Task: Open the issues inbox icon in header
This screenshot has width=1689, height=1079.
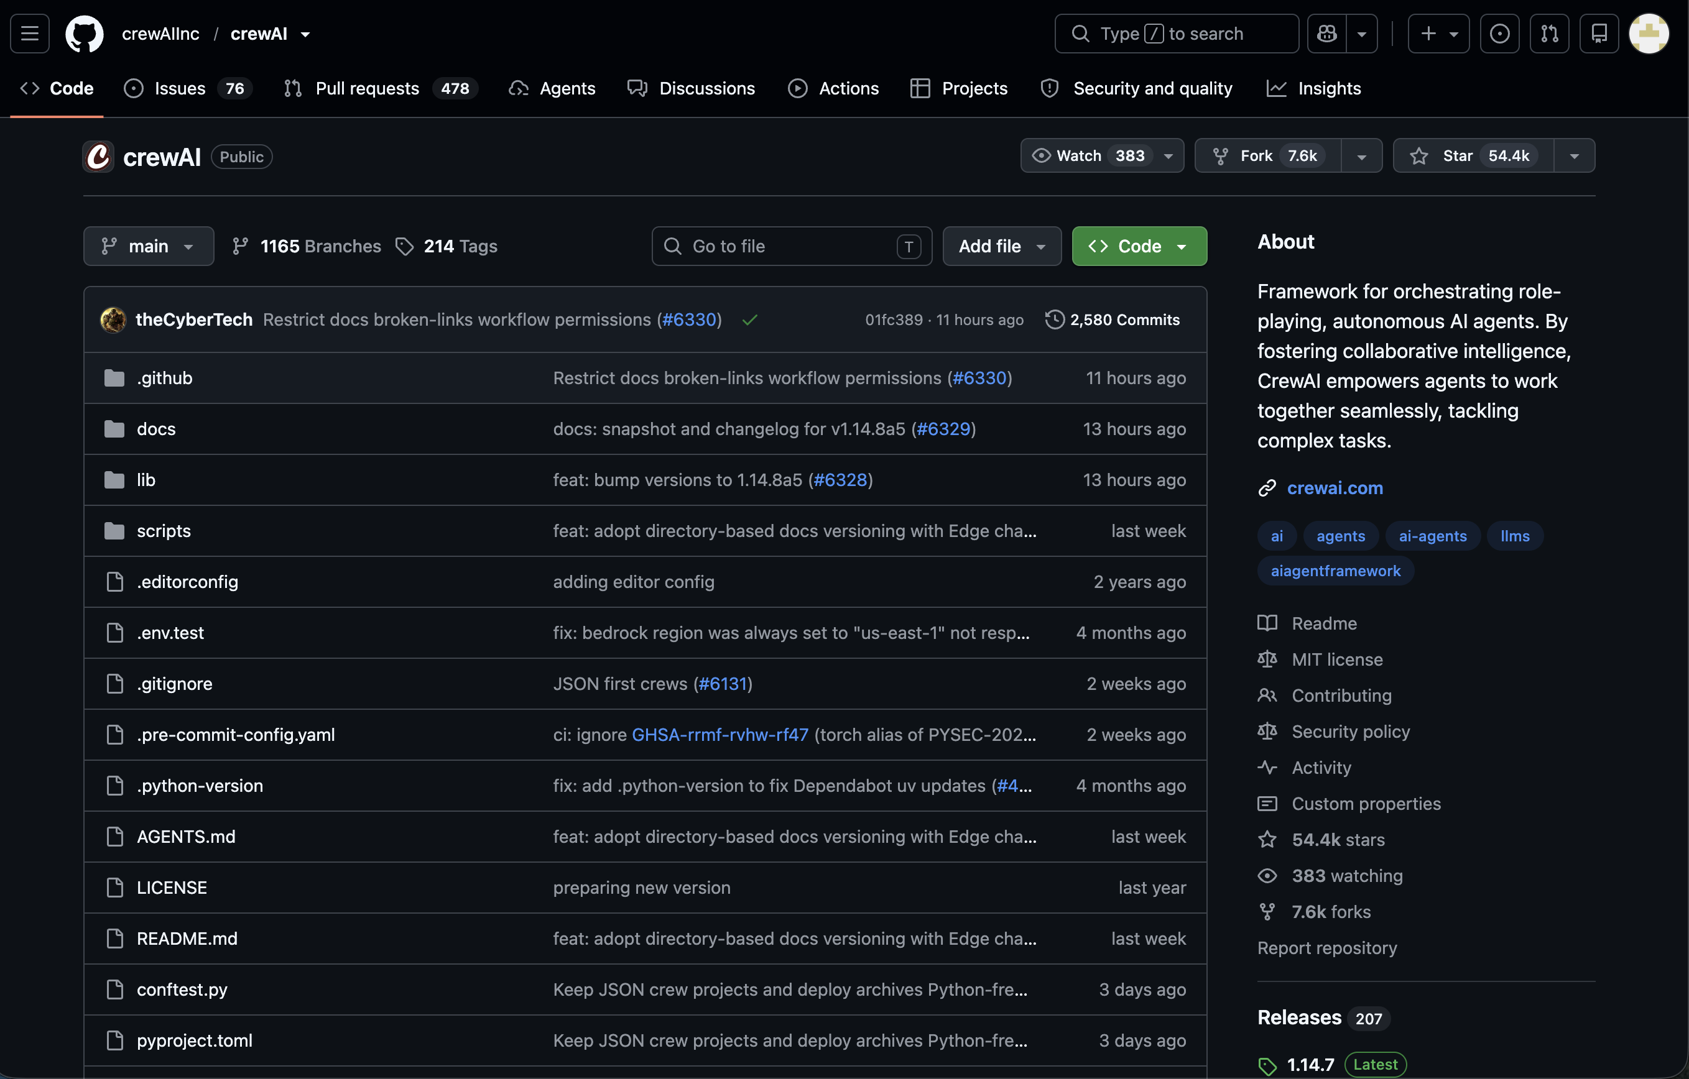Action: pyautogui.click(x=1499, y=33)
